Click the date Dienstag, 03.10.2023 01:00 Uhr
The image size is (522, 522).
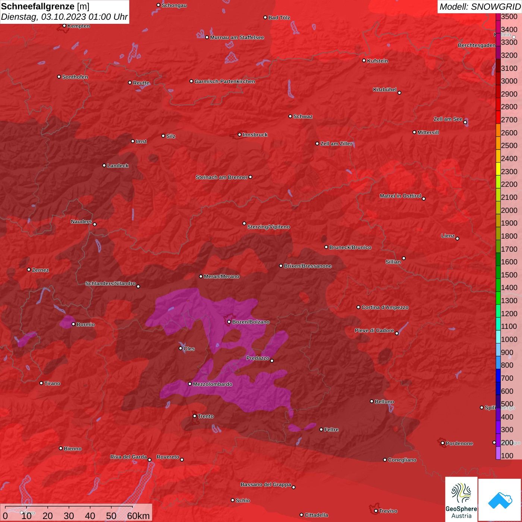pyautogui.click(x=65, y=17)
